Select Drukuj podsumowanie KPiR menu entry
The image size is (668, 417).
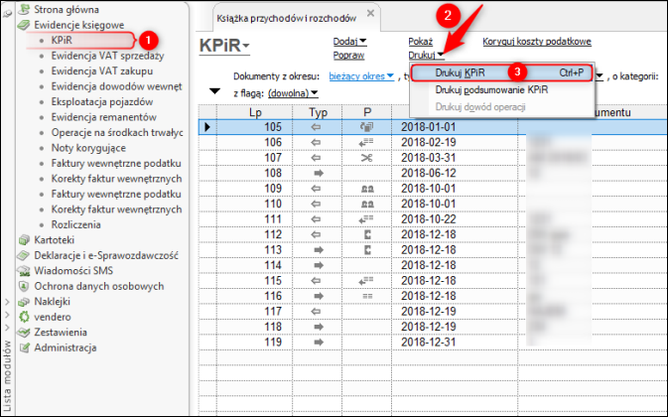(x=501, y=90)
